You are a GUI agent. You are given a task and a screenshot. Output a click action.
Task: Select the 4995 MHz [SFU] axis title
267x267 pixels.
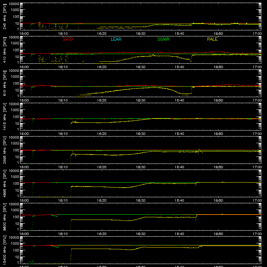(x=5, y=183)
